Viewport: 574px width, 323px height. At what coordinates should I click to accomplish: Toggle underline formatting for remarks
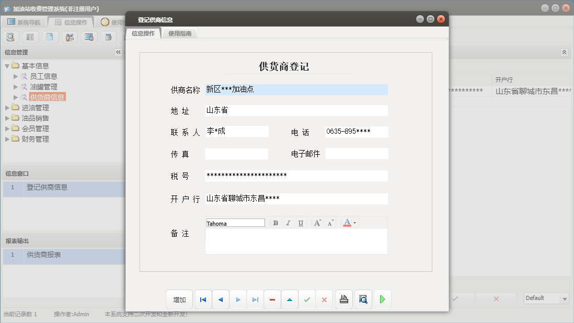pyautogui.click(x=301, y=223)
